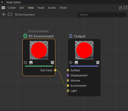Select the RS Environment breadcrumb
Screen dimensions: 128x111
[25, 15]
